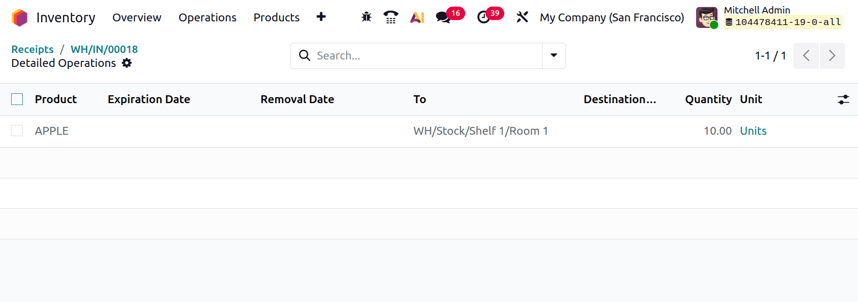Launch the AI assistant icon
The width and height of the screenshot is (858, 302).
(417, 17)
